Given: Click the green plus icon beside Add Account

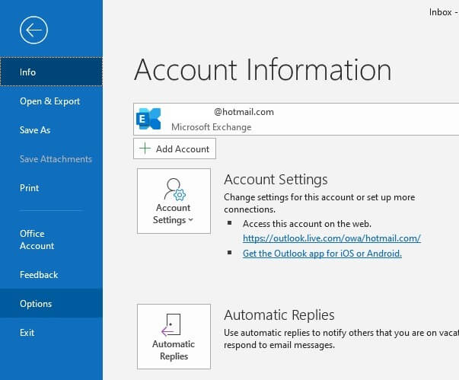Looking at the screenshot, I should pyautogui.click(x=145, y=148).
